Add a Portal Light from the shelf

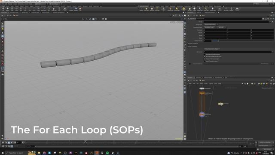206,9
